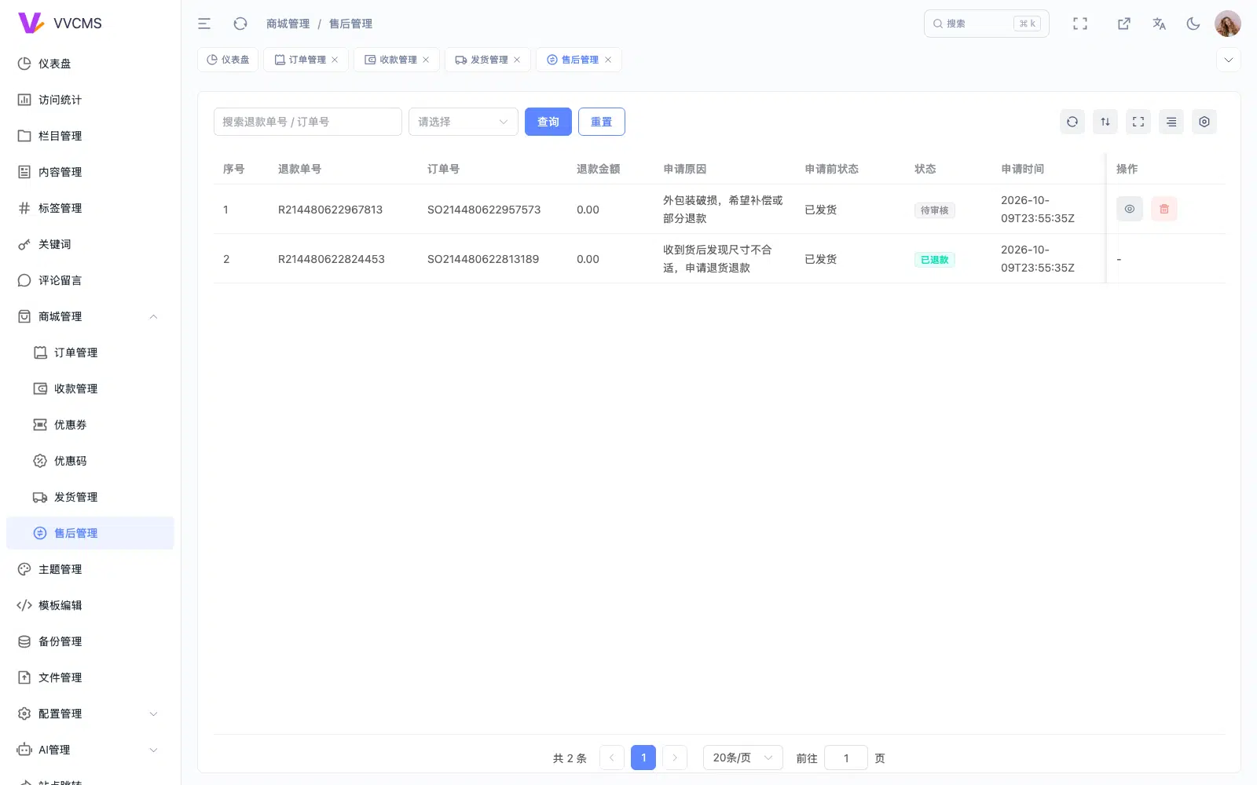Expand the 配置管理 sidebar group

coord(90,714)
